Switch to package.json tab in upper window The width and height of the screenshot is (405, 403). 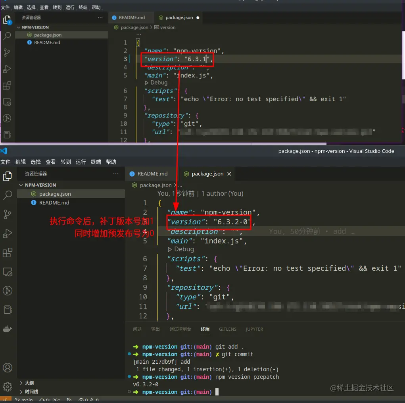click(179, 17)
